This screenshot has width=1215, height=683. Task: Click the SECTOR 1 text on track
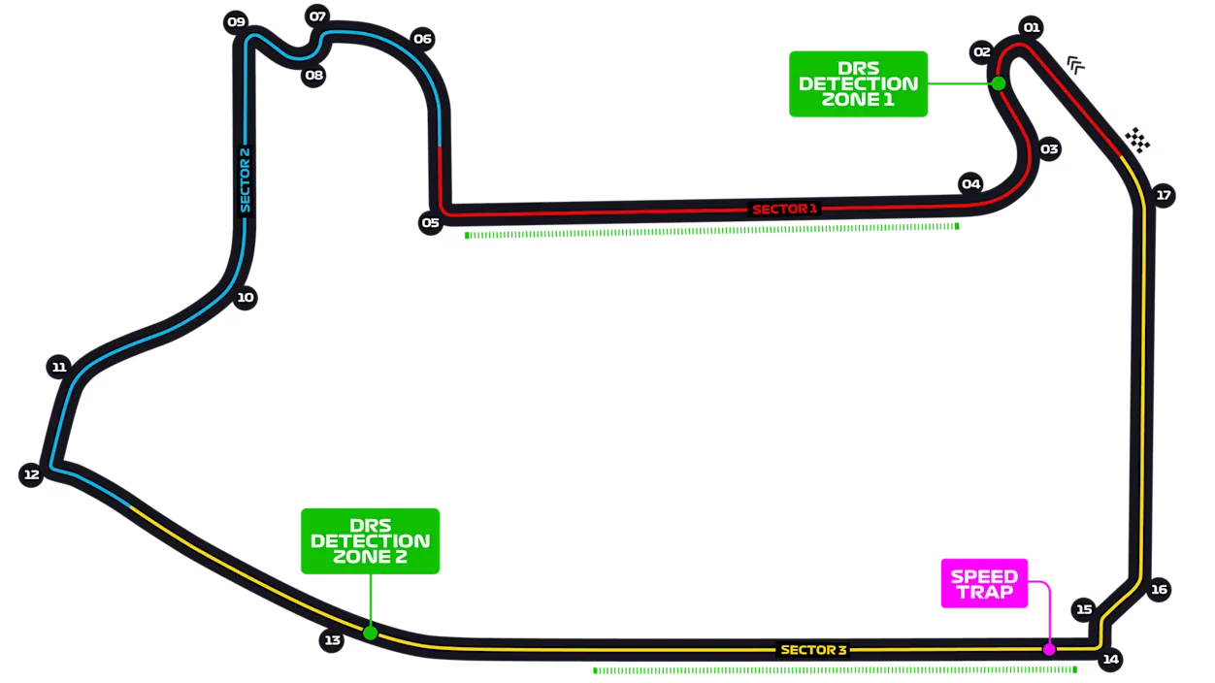pyautogui.click(x=786, y=209)
